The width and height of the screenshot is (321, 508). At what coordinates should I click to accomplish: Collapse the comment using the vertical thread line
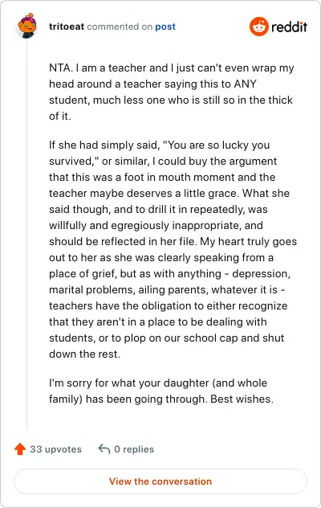click(x=26, y=235)
